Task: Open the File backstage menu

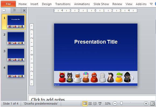Action: coord(8,4)
